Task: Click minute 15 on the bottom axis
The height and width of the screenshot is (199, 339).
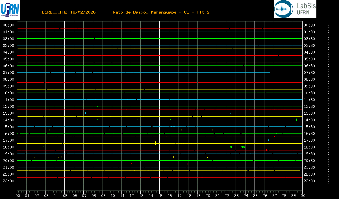Action: [x=160, y=196]
